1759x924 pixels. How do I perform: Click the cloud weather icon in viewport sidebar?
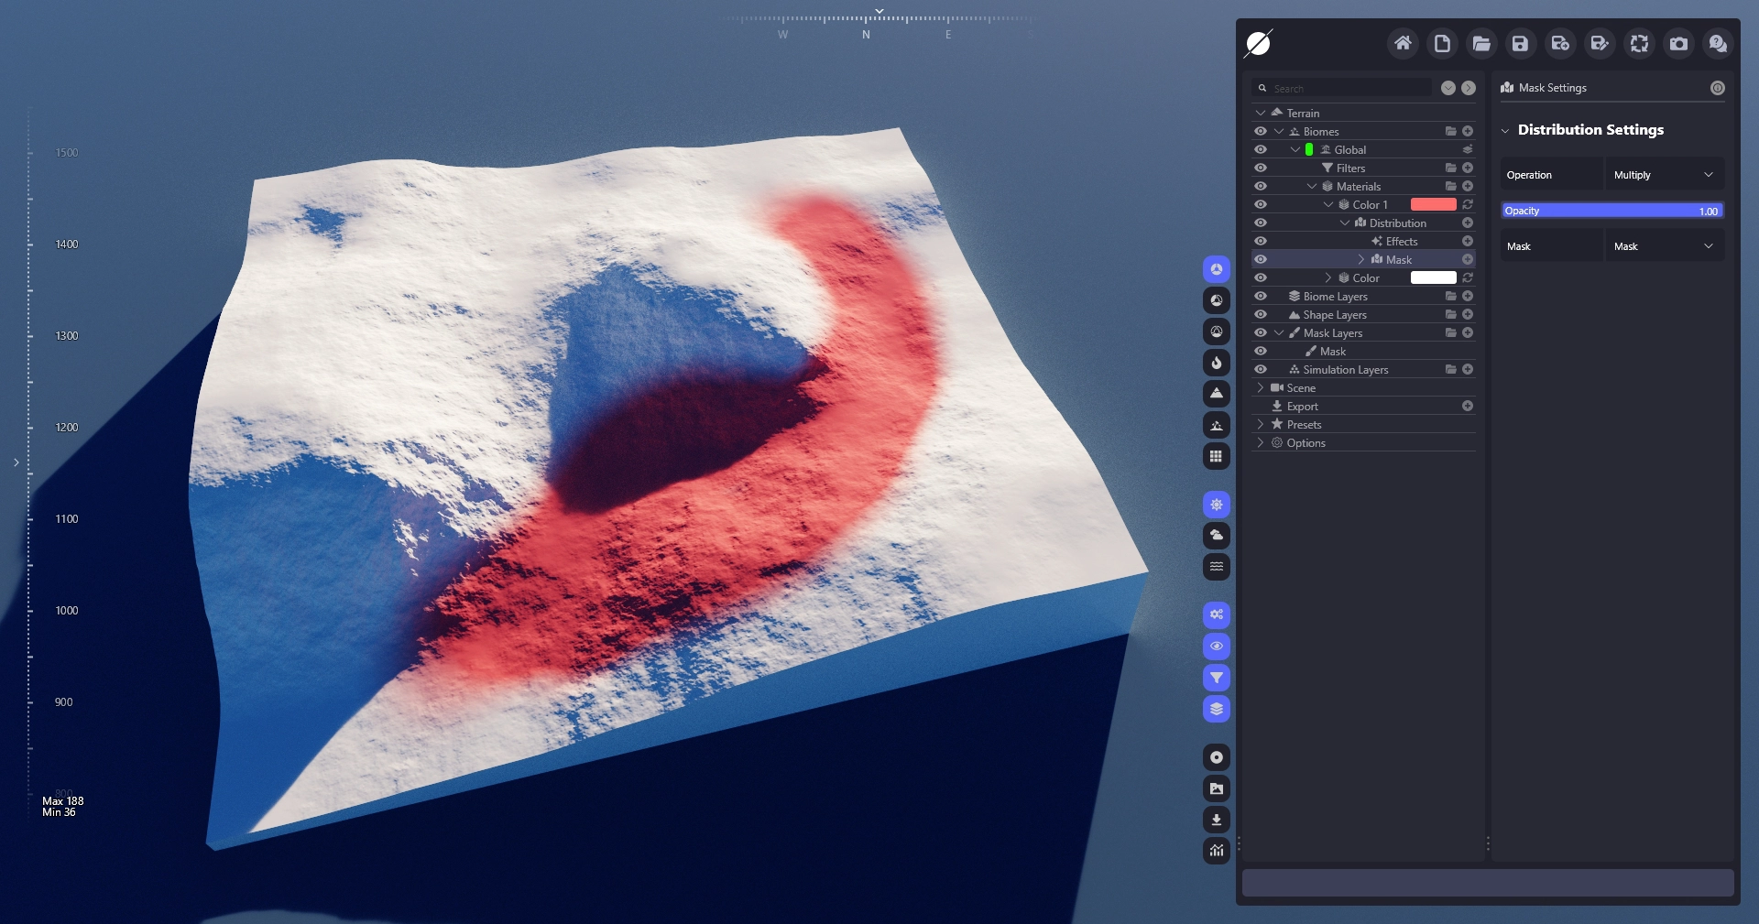[x=1216, y=536]
